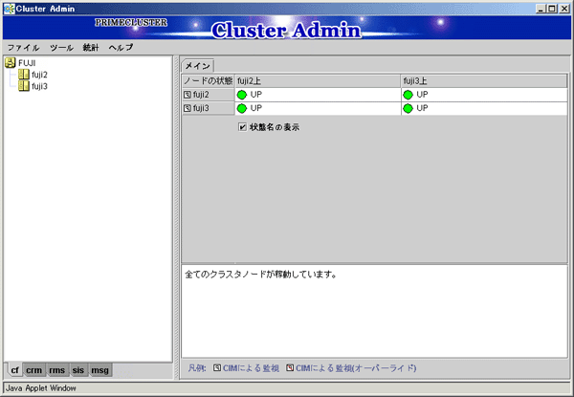Switch to the sis tab
Image resolution: width=574 pixels, height=397 pixels.
tap(78, 370)
